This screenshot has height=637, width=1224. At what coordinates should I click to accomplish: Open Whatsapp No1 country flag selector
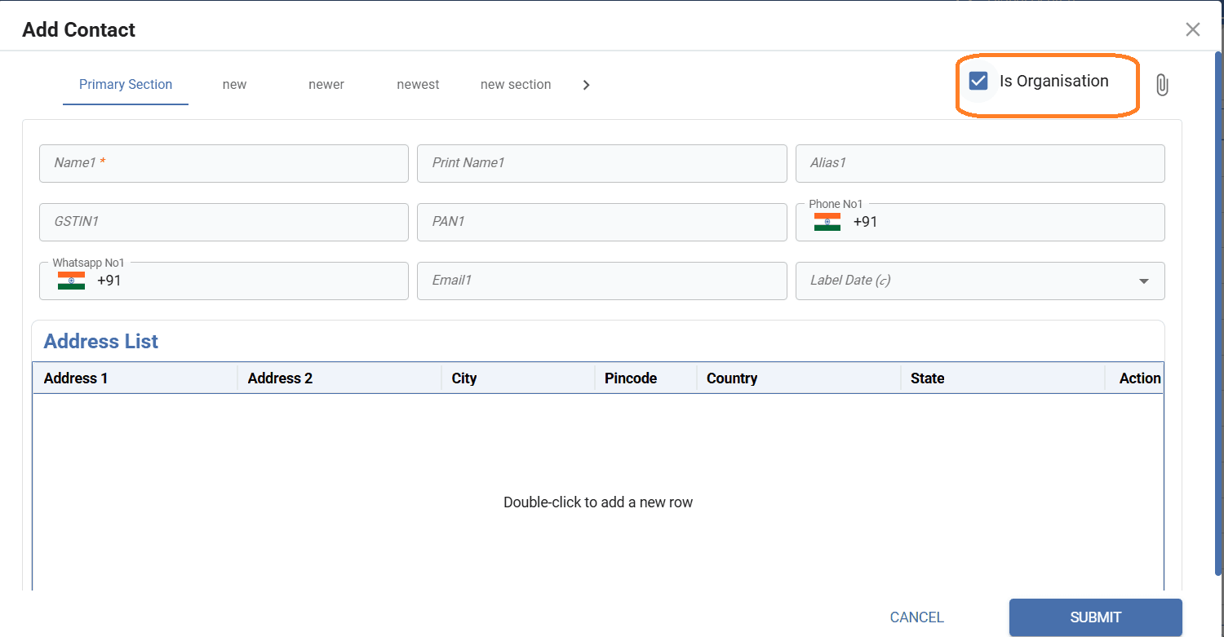click(x=71, y=281)
